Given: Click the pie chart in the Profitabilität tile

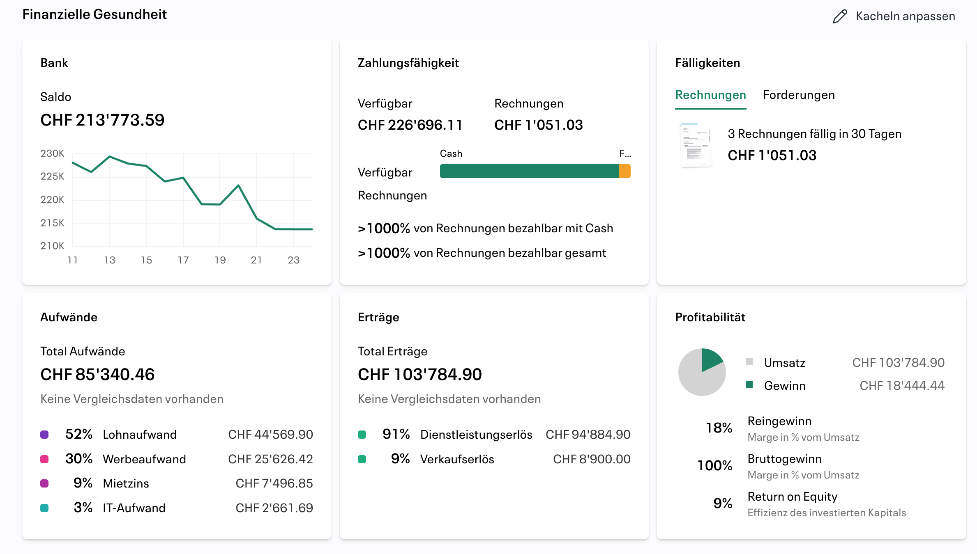Looking at the screenshot, I should click(702, 372).
